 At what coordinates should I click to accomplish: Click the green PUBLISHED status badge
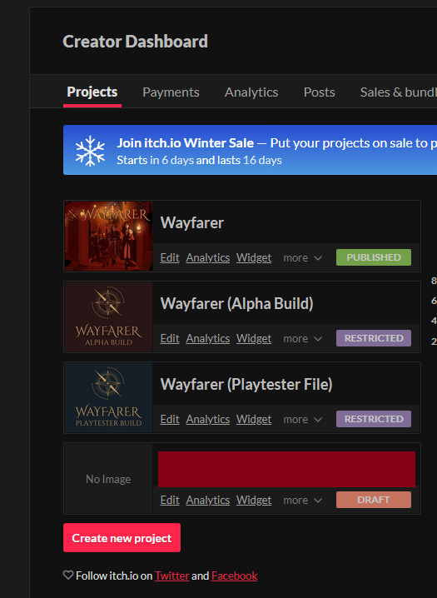374,257
